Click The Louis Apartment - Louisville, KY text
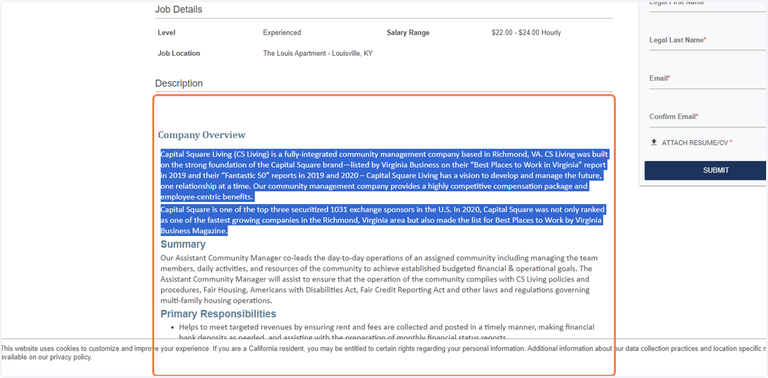Screen dimensions: 768x378 (x=317, y=54)
